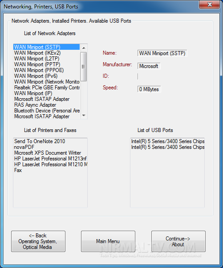The width and height of the screenshot is (223, 268).
Task: Select HP LaserJet Professional M1210 printer
Action: click(50, 164)
